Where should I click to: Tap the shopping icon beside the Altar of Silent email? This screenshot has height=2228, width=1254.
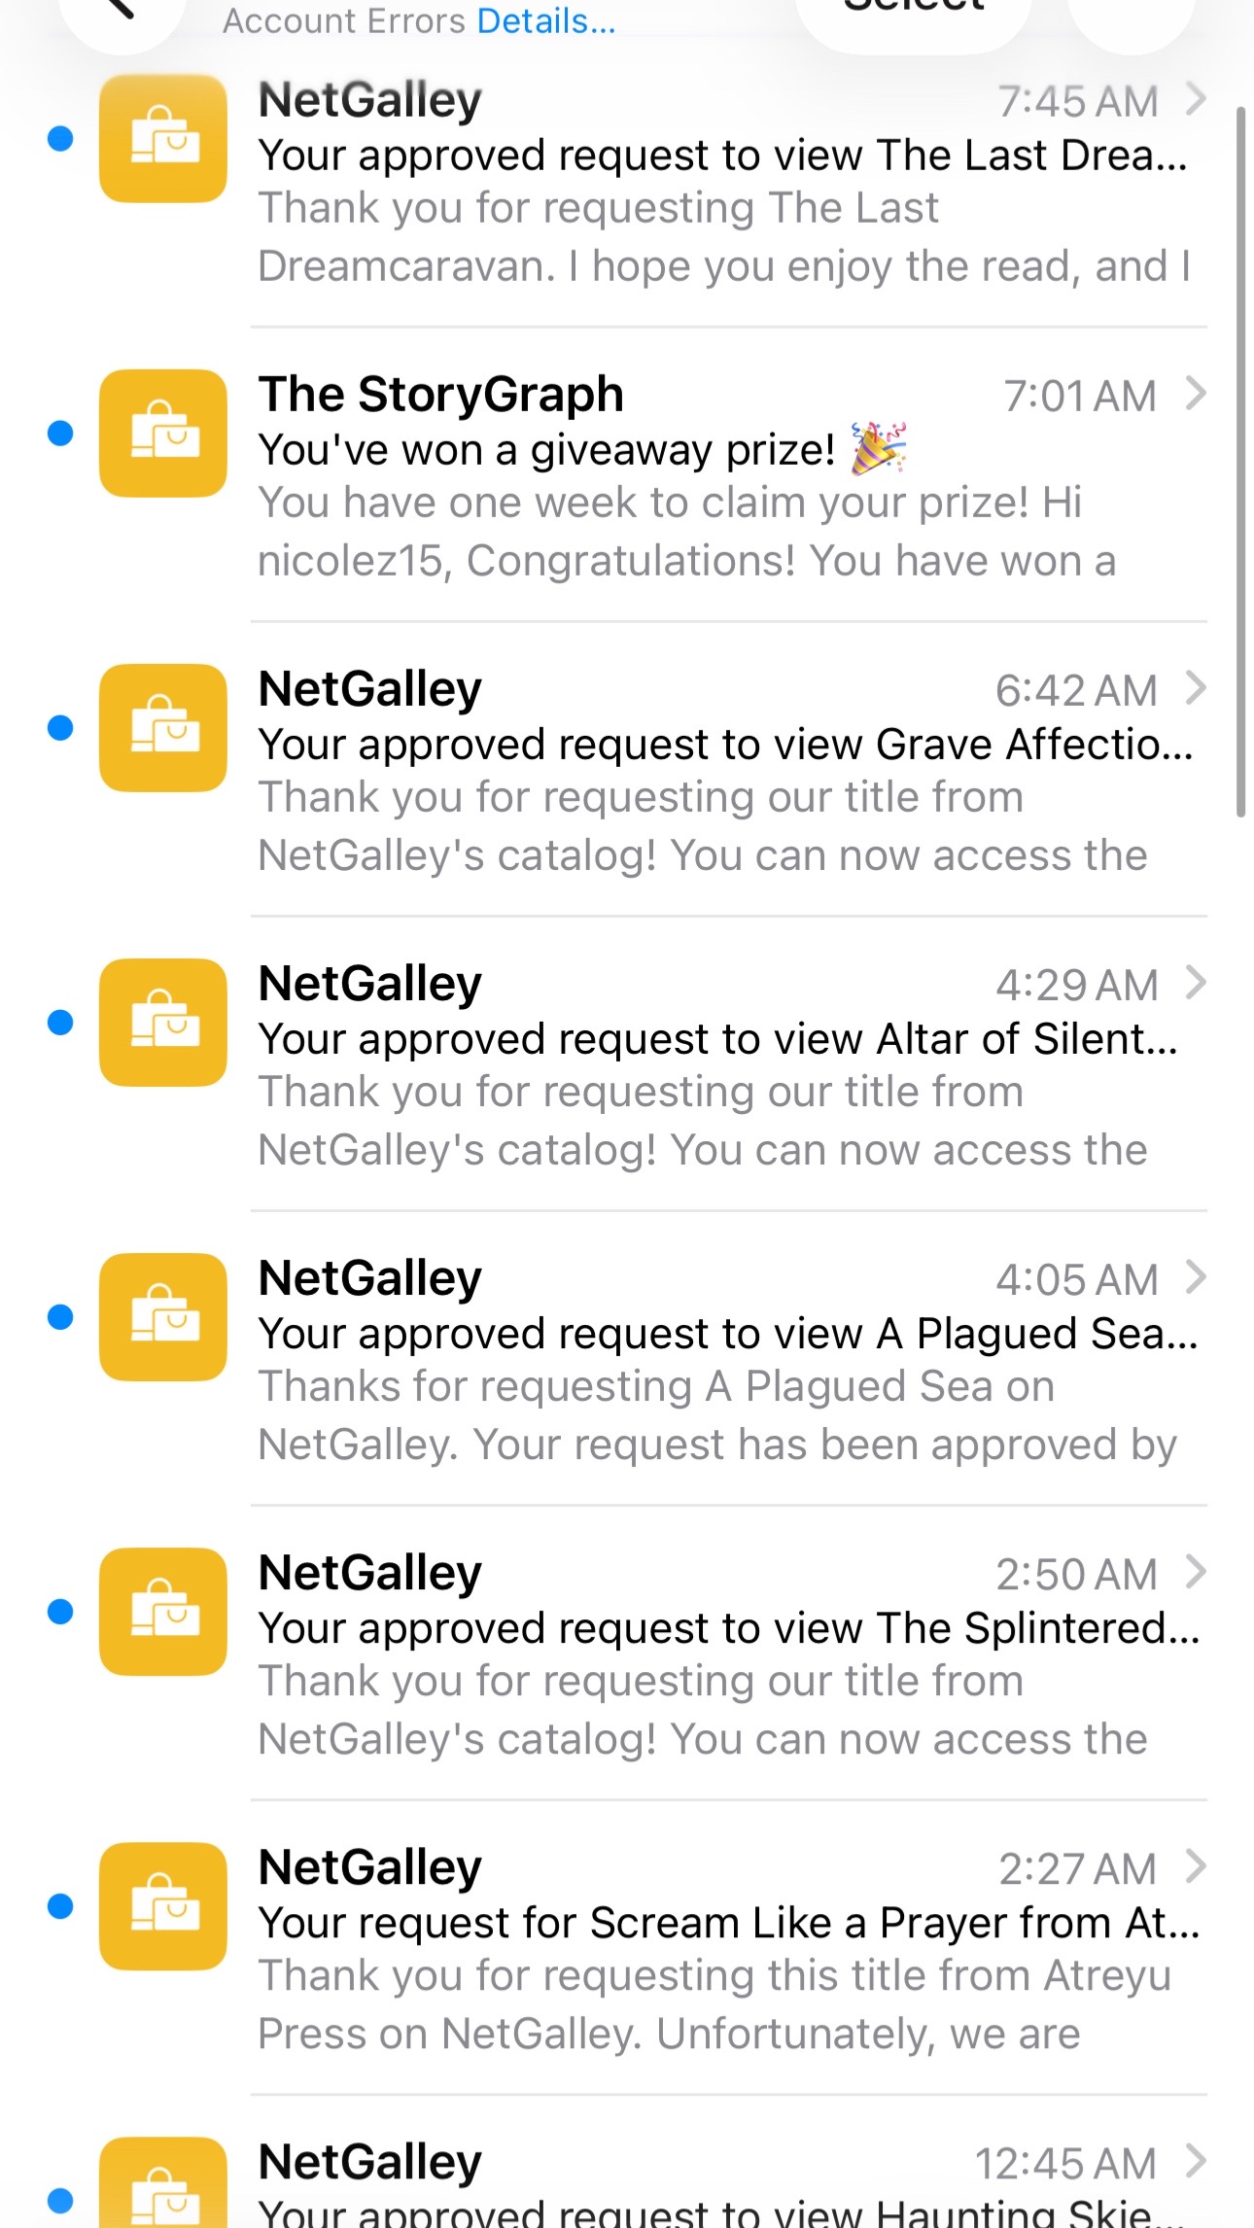click(x=163, y=1023)
